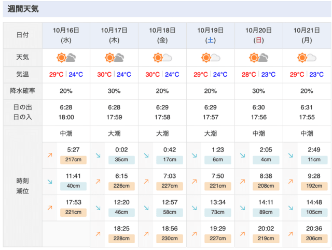Click falling tide arrow beside 0:02
Viewport: 332px width, 250px height.
click(98, 156)
